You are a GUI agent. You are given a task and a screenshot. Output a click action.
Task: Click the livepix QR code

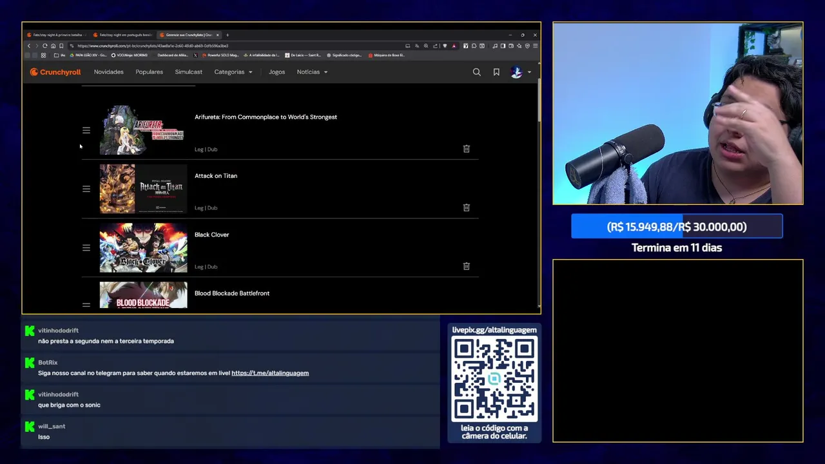(x=494, y=380)
